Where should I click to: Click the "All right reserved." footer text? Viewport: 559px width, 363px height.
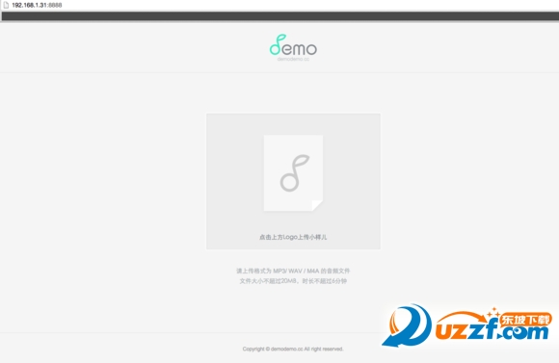(x=324, y=350)
